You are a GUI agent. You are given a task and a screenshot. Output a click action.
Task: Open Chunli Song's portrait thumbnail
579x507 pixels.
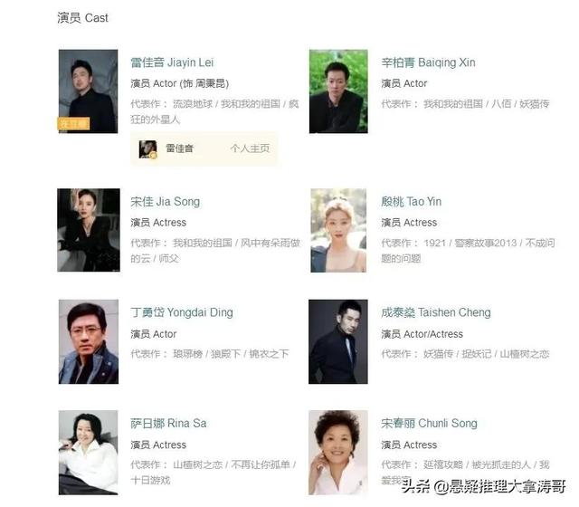(338, 453)
